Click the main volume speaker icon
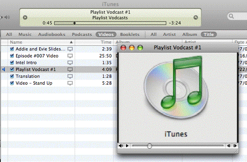 point(7,17)
